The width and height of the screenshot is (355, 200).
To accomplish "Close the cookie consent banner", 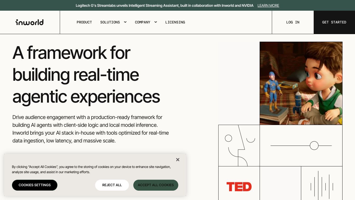I will pyautogui.click(x=178, y=160).
